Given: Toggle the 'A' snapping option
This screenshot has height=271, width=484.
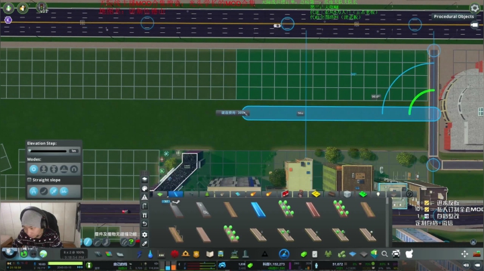Looking at the screenshot, I should 34,191.
